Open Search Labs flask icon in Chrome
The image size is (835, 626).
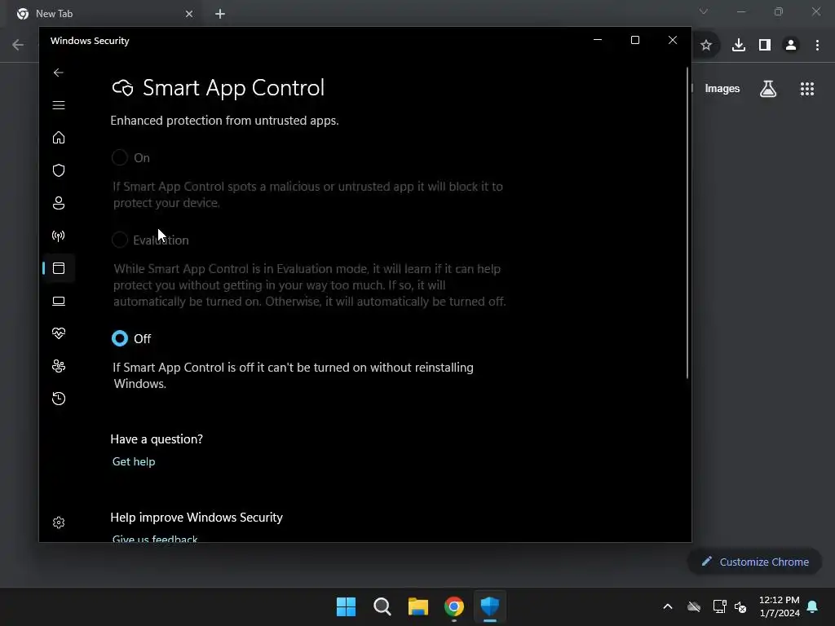click(x=768, y=89)
